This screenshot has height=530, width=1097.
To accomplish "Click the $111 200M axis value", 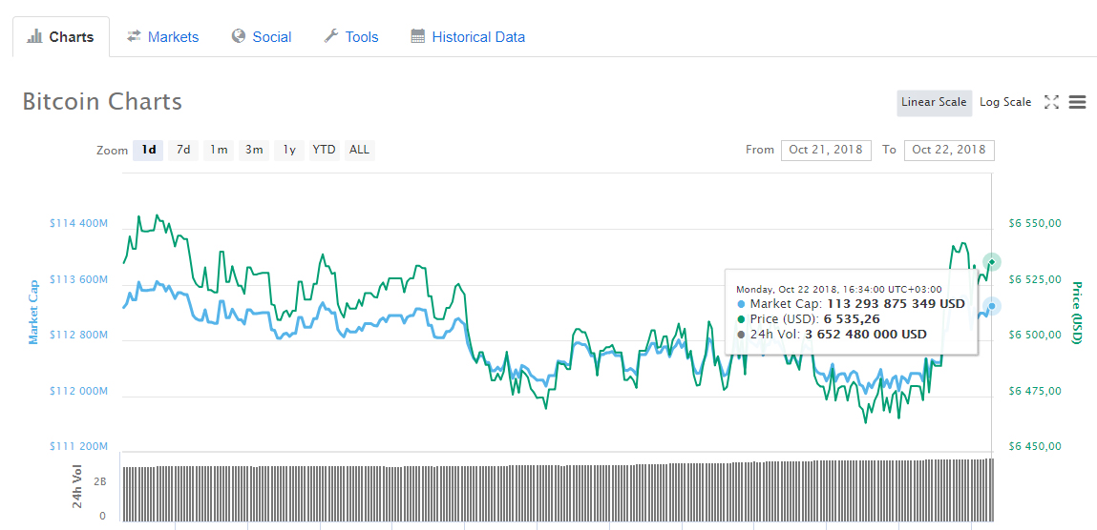I will tap(79, 446).
